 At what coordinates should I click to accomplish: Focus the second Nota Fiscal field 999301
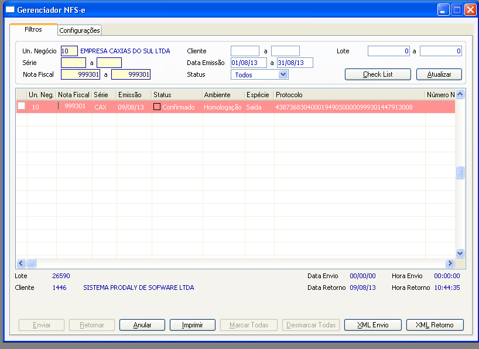[x=131, y=74]
